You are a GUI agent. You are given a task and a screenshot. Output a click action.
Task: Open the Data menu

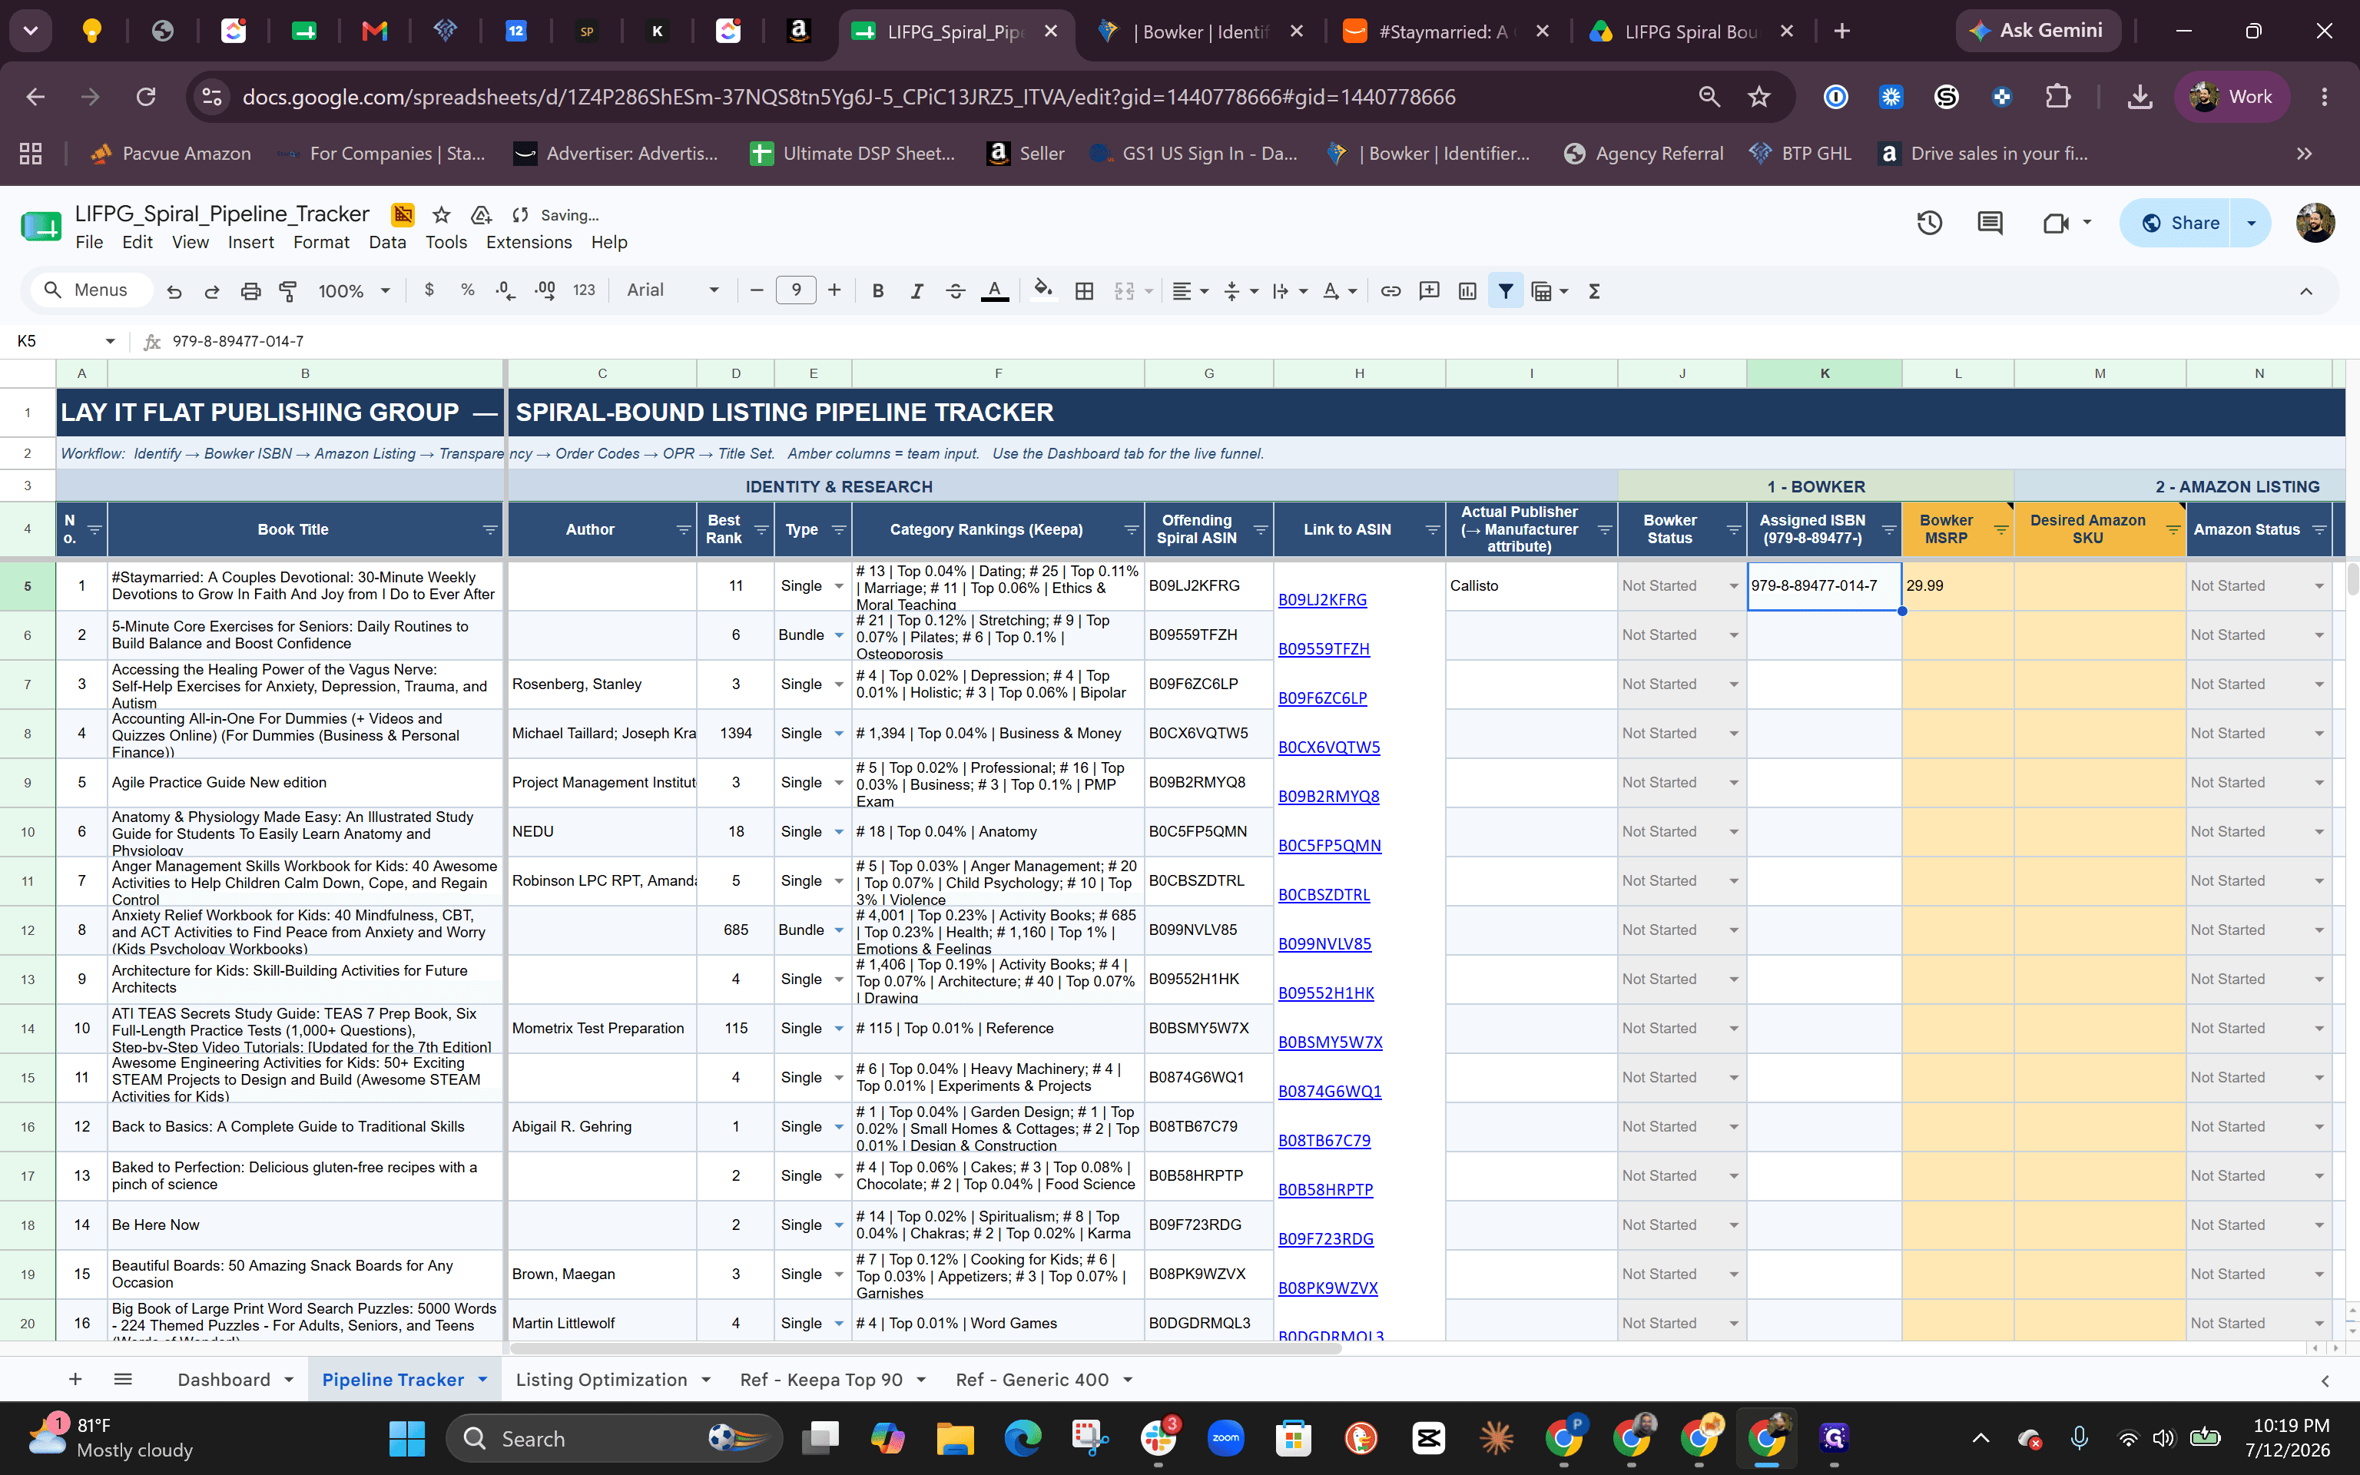pyautogui.click(x=387, y=242)
